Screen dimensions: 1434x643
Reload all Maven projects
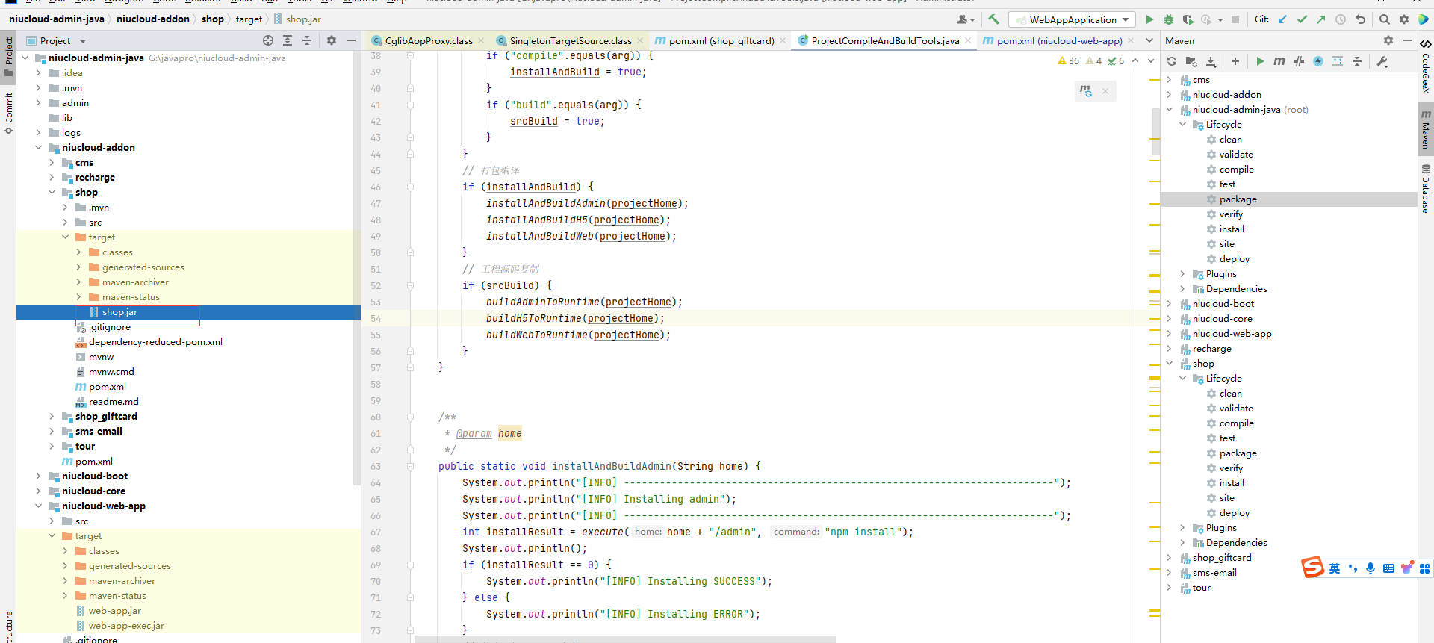[x=1172, y=61]
